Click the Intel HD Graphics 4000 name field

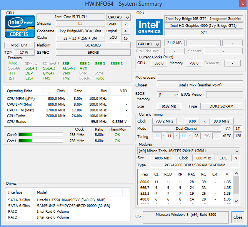203,26
